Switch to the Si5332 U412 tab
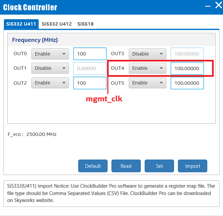Image resolution: width=223 pixels, height=216 pixels. (56, 24)
